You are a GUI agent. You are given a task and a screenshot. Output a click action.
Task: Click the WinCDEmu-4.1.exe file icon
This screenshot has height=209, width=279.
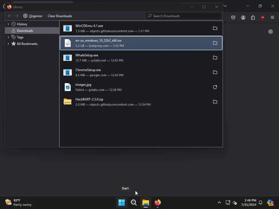68,28
